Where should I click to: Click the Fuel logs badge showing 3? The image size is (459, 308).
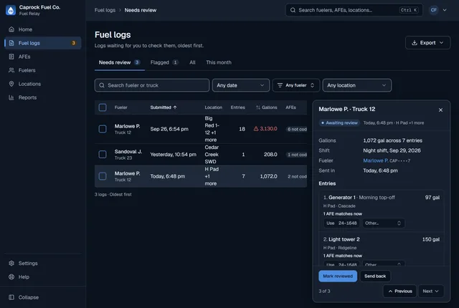pos(73,43)
